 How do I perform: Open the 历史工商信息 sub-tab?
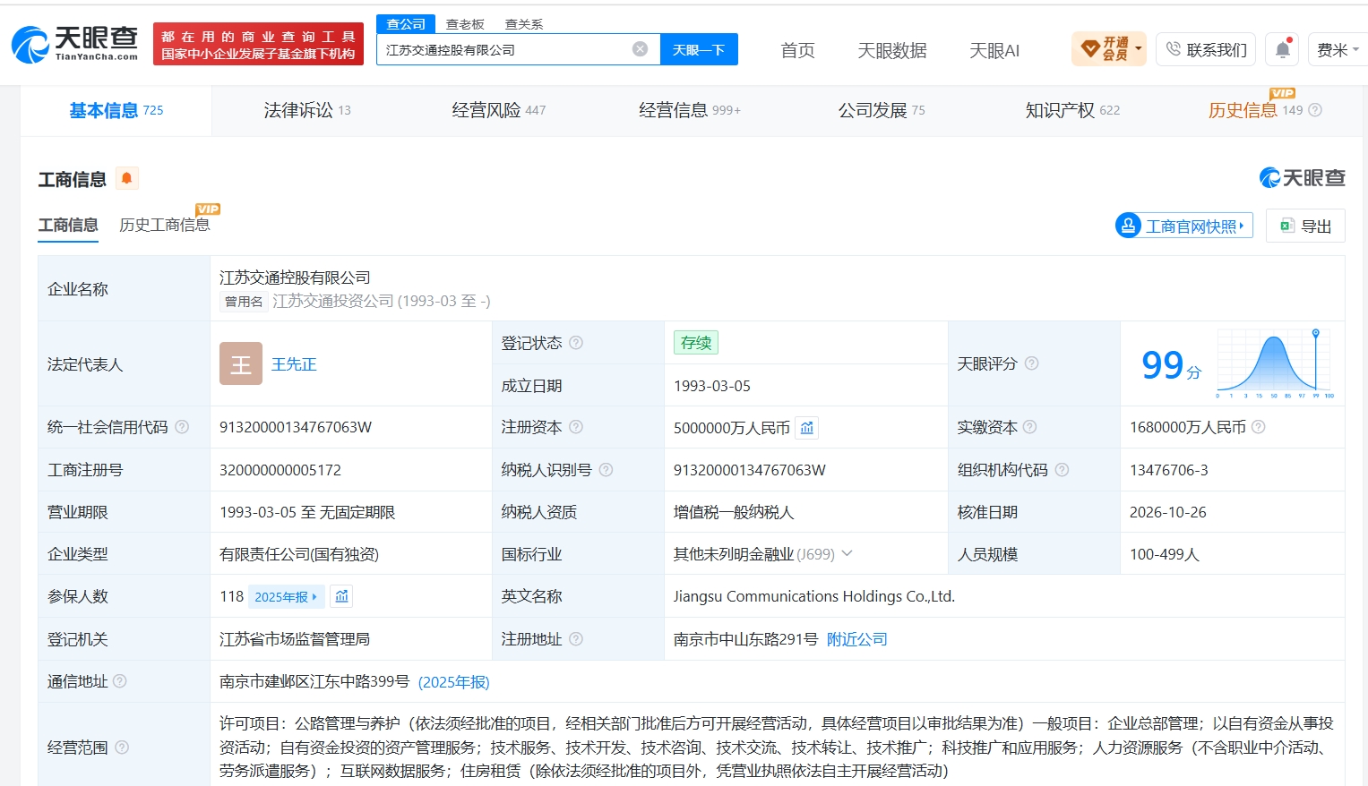point(165,225)
